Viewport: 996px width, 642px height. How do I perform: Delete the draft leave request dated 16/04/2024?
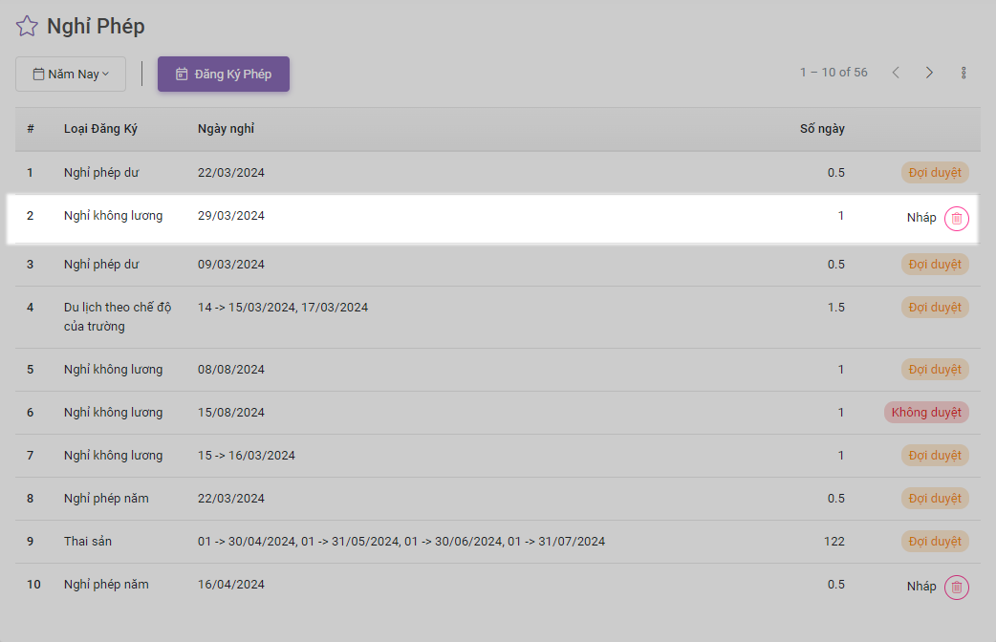point(956,588)
